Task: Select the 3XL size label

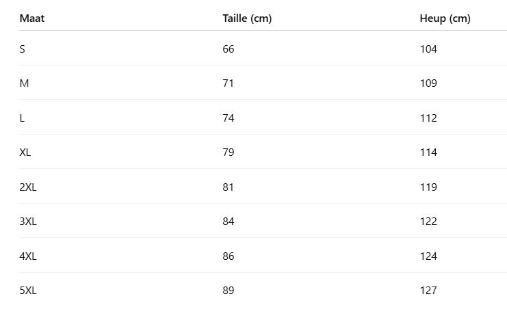Action: [28, 222]
